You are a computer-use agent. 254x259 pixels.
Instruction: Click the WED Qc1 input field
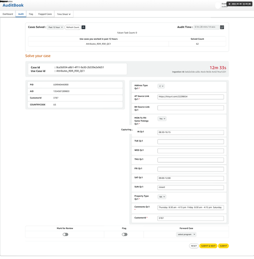(x=190, y=151)
